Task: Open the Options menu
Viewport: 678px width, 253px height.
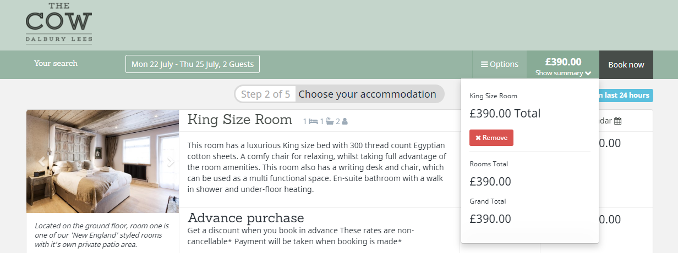Action: [x=500, y=64]
